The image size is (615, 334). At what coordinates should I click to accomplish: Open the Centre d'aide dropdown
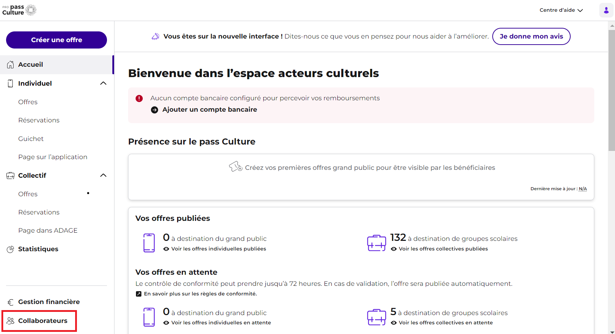(561, 10)
